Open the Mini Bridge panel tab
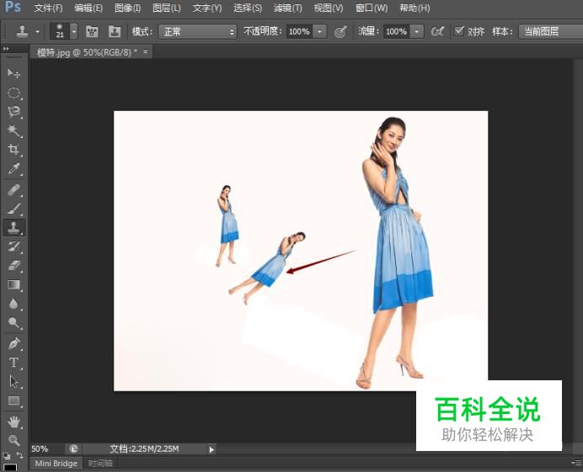Screen dimensions: 583x472 point(56,464)
